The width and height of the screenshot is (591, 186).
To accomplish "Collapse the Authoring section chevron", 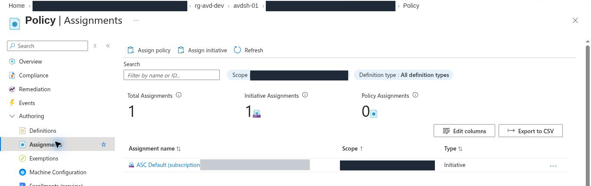I will pos(12,116).
